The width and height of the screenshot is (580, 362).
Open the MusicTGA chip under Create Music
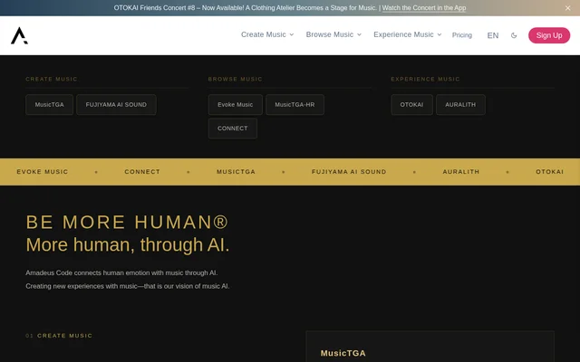[x=49, y=105]
